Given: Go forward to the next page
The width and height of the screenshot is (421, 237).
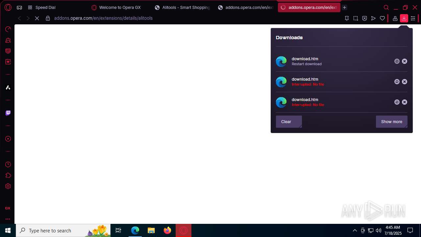Looking at the screenshot, I should click(28, 18).
